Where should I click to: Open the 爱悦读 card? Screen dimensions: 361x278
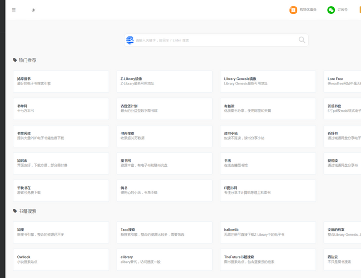(343, 163)
